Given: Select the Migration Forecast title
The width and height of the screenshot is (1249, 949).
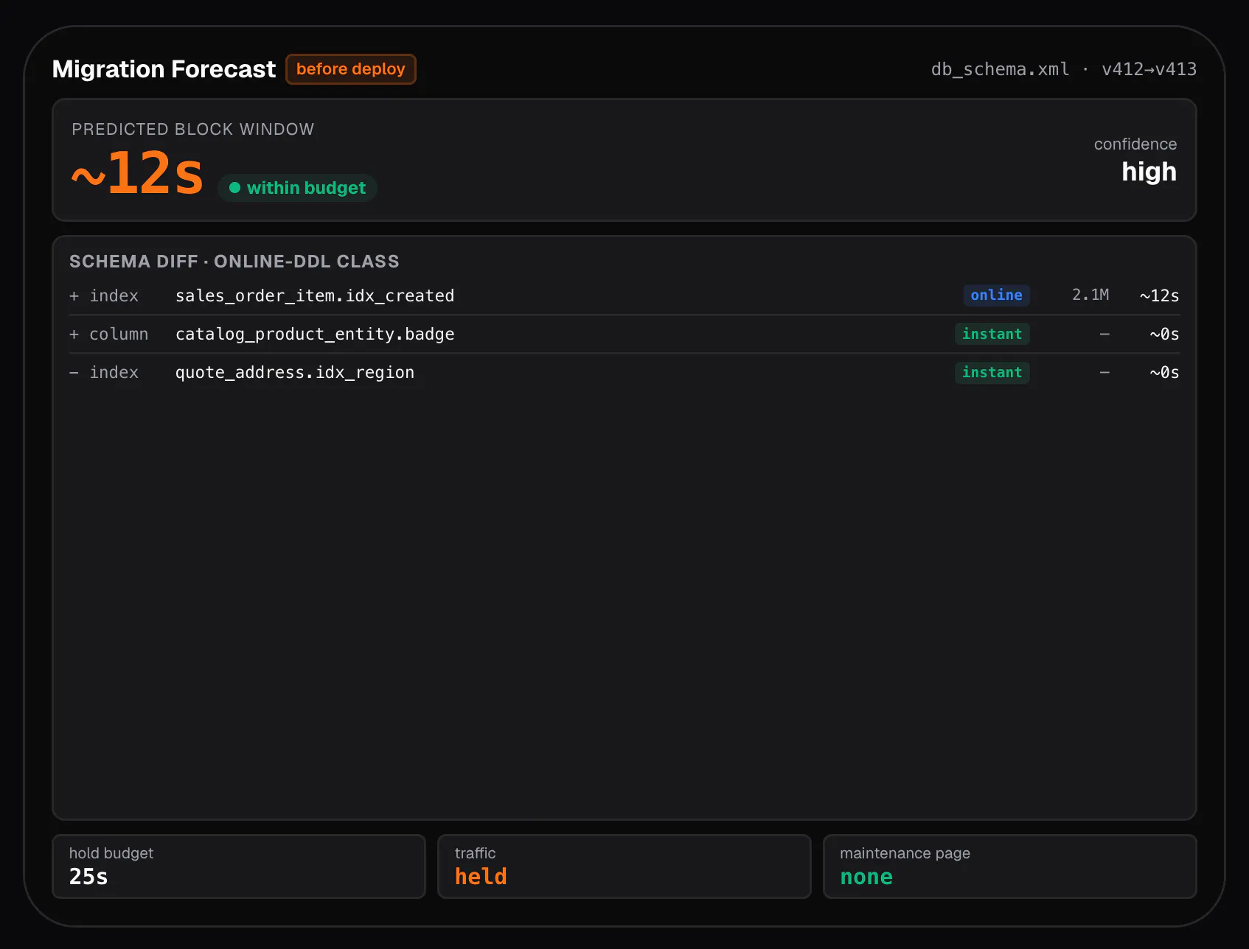Looking at the screenshot, I should point(164,69).
